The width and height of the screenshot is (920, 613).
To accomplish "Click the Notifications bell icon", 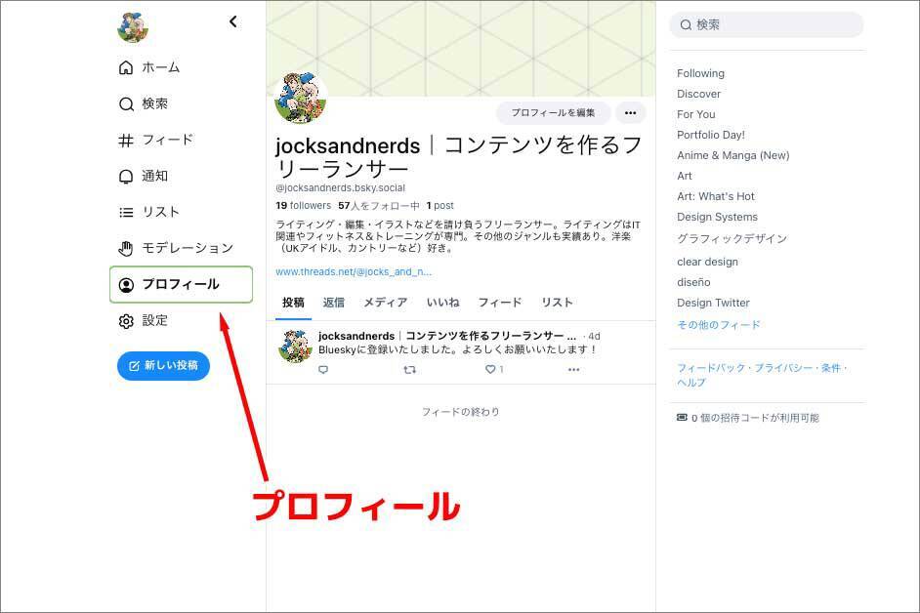I will click(126, 177).
